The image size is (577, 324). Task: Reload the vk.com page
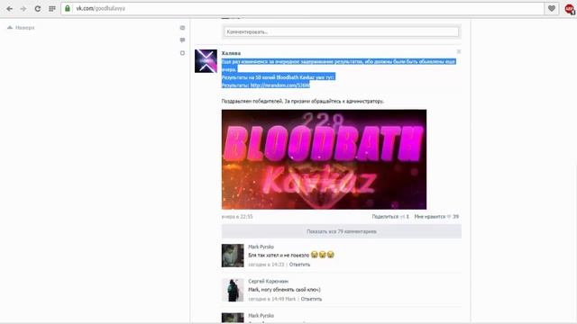[x=38, y=8]
